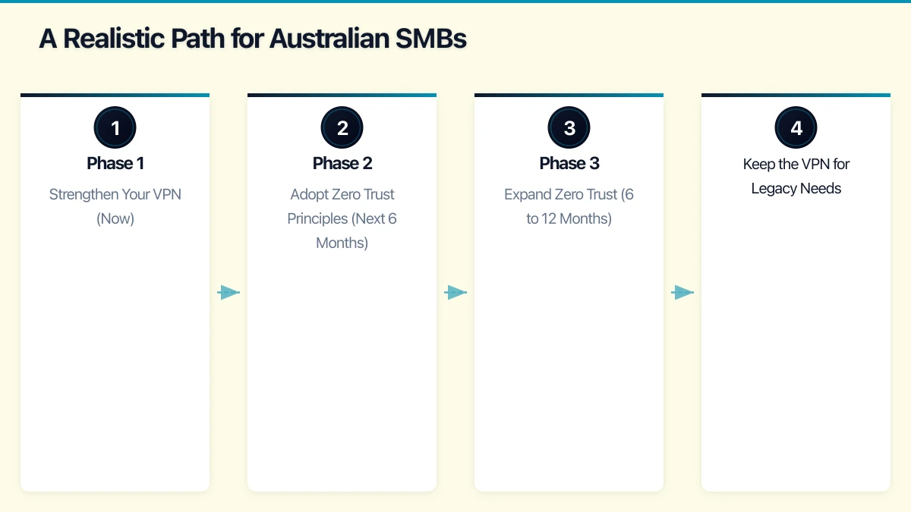Click the teal bar atop the slide
This screenshot has height=512, width=911.
(455, 2)
